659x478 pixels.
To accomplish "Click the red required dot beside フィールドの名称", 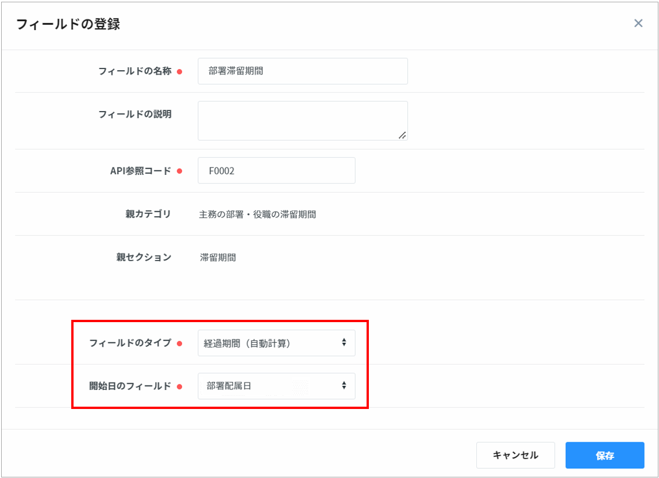I will click(179, 72).
